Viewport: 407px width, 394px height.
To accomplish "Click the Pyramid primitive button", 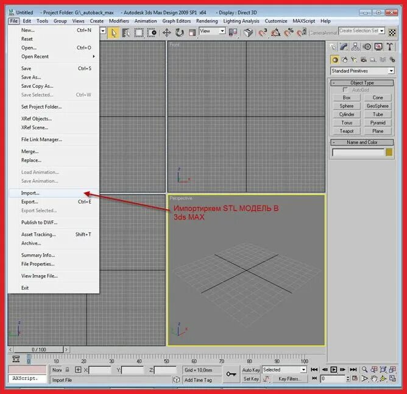I will [378, 123].
